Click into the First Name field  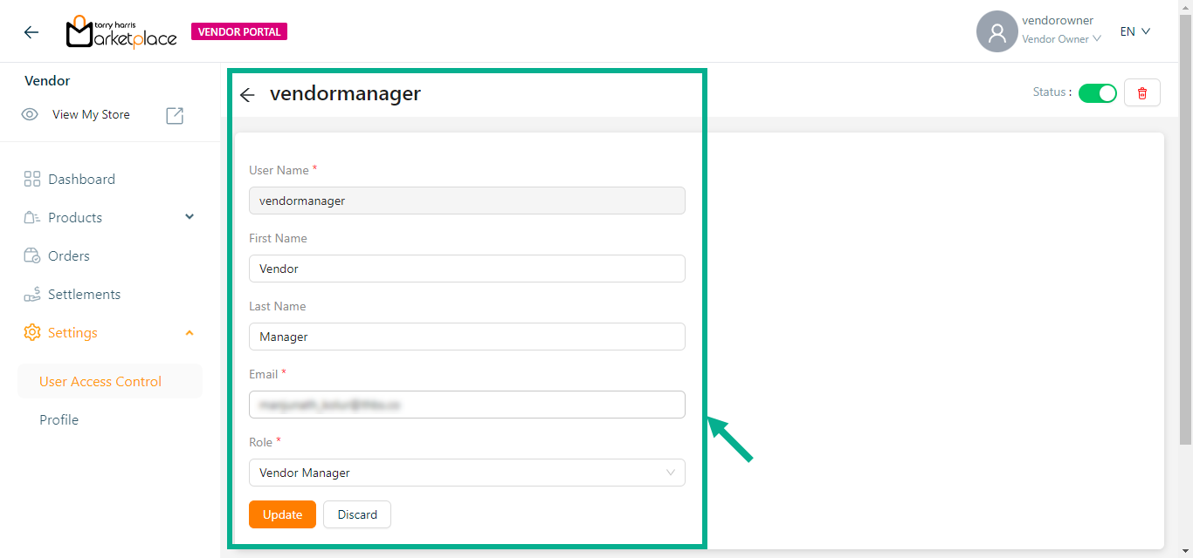pyautogui.click(x=466, y=269)
